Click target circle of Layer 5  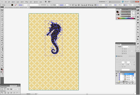tap(132, 81)
